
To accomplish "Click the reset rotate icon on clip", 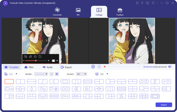I will 40,57.
